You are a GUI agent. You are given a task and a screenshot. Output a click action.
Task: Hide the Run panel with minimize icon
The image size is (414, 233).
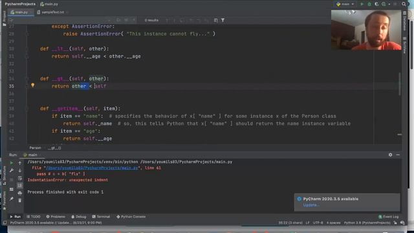pyautogui.click(x=398, y=155)
